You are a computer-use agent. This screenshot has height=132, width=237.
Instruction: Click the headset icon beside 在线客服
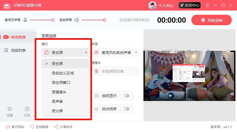[32, 127]
